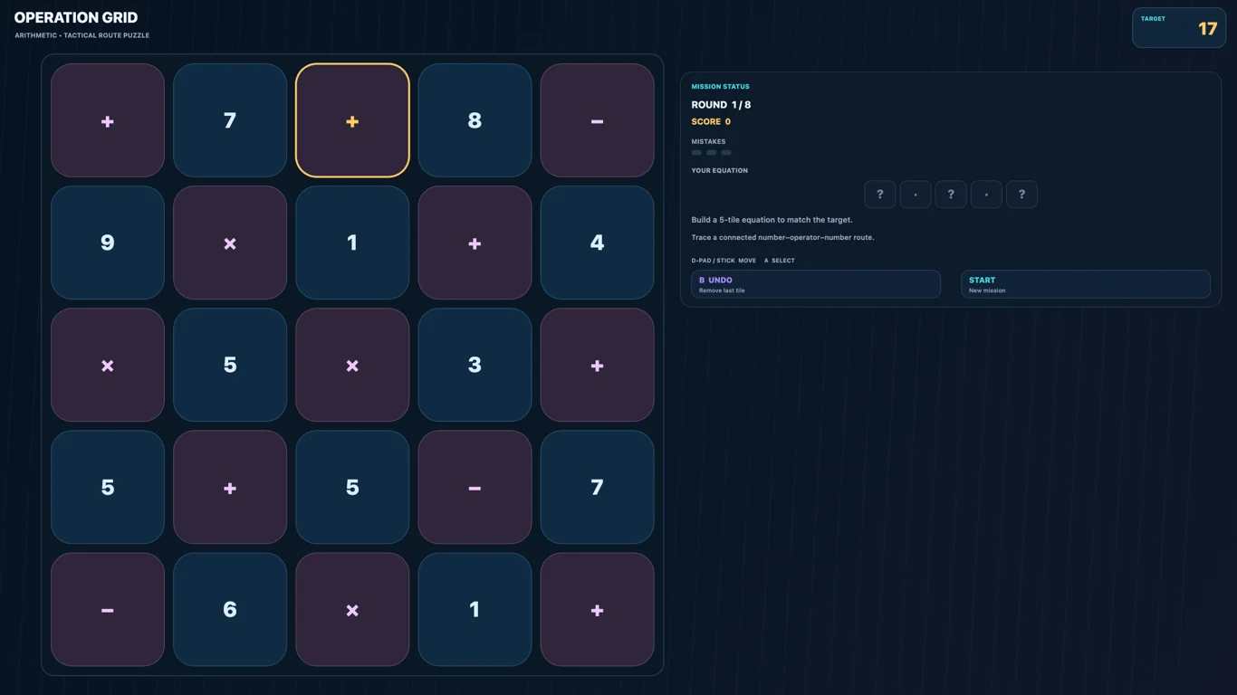Select the plus tile between the two 5s
This screenshot has height=695, width=1237.
230,487
